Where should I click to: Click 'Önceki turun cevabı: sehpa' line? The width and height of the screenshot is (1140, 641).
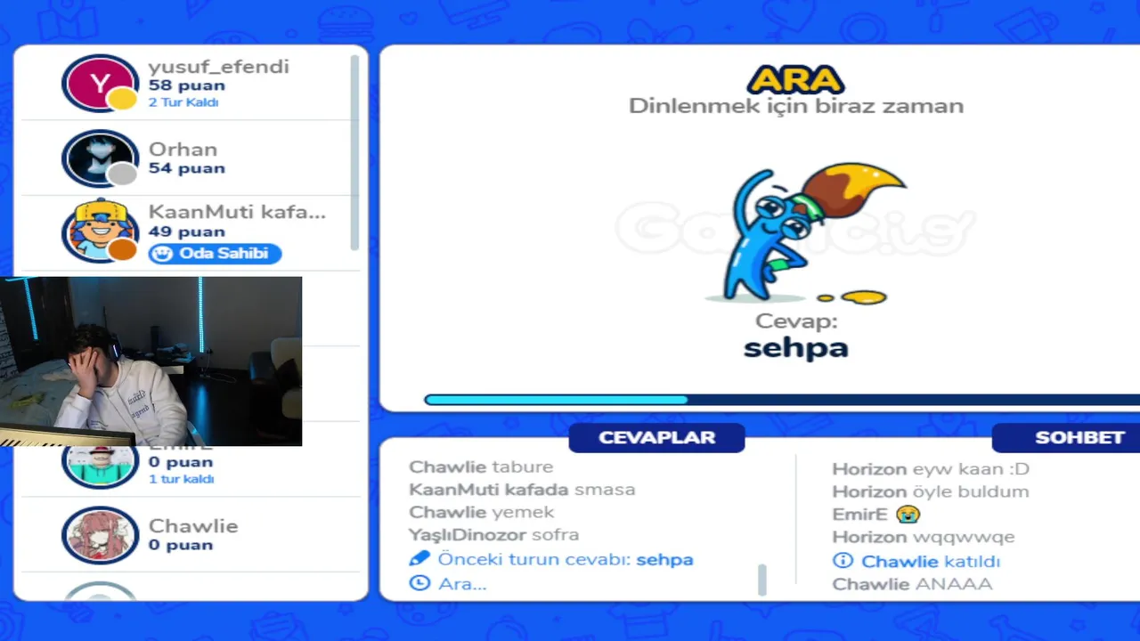tap(551, 559)
